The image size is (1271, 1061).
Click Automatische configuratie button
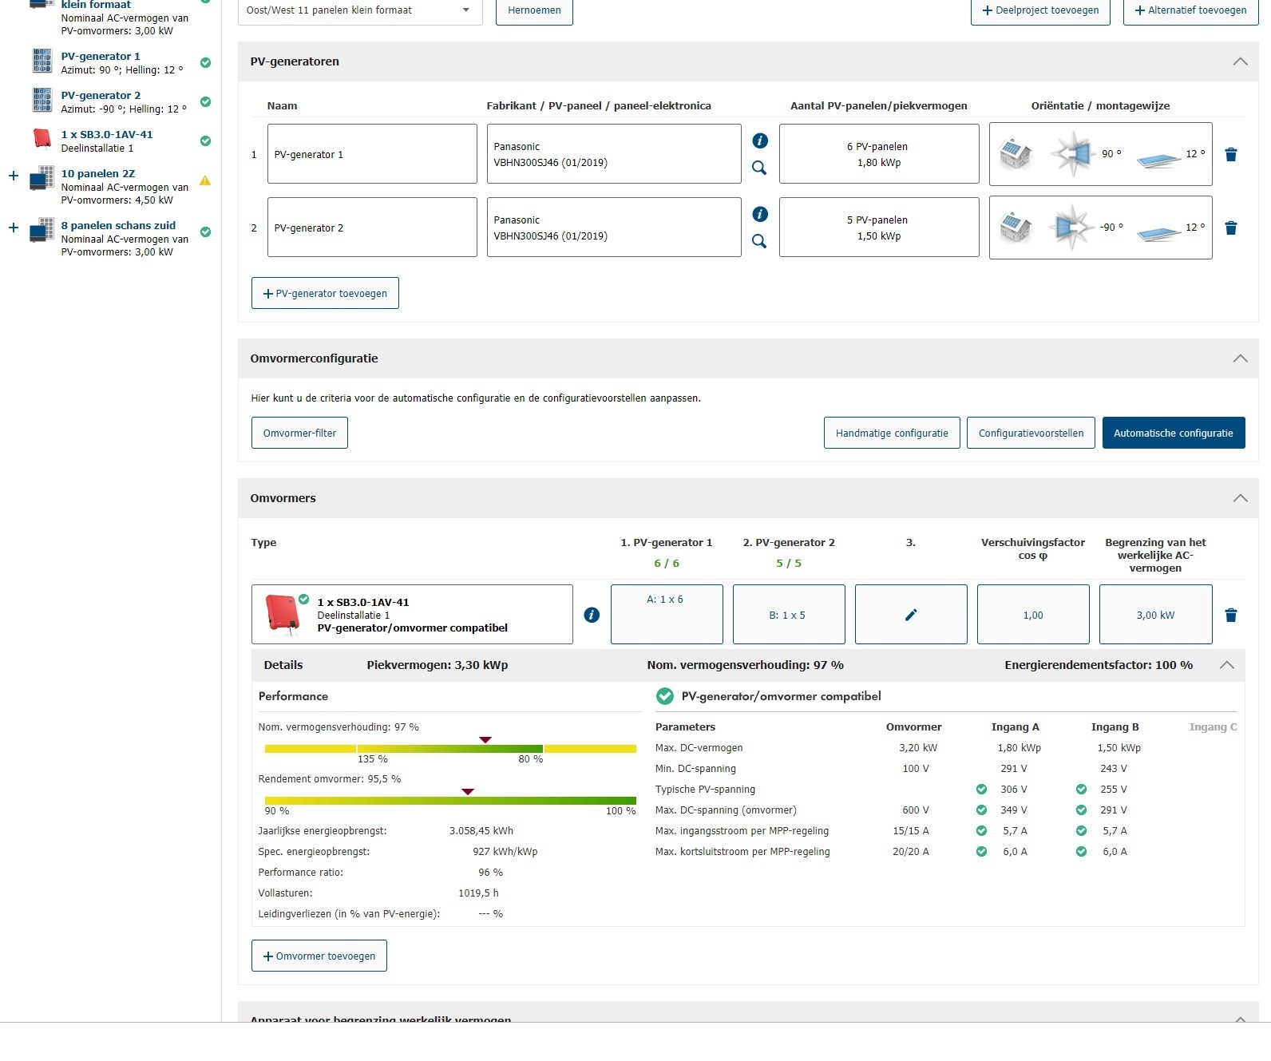(x=1173, y=433)
